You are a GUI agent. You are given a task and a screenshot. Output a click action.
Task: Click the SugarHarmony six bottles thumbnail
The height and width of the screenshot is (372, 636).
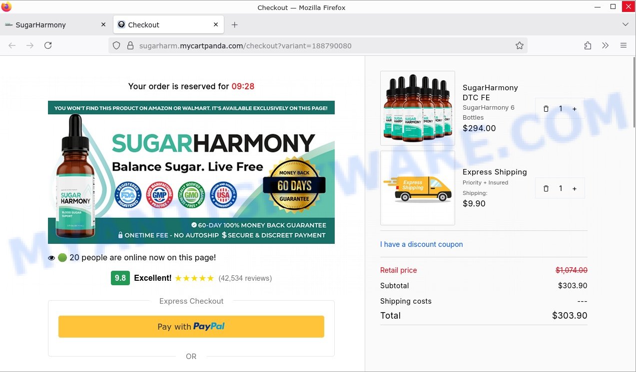click(x=418, y=108)
